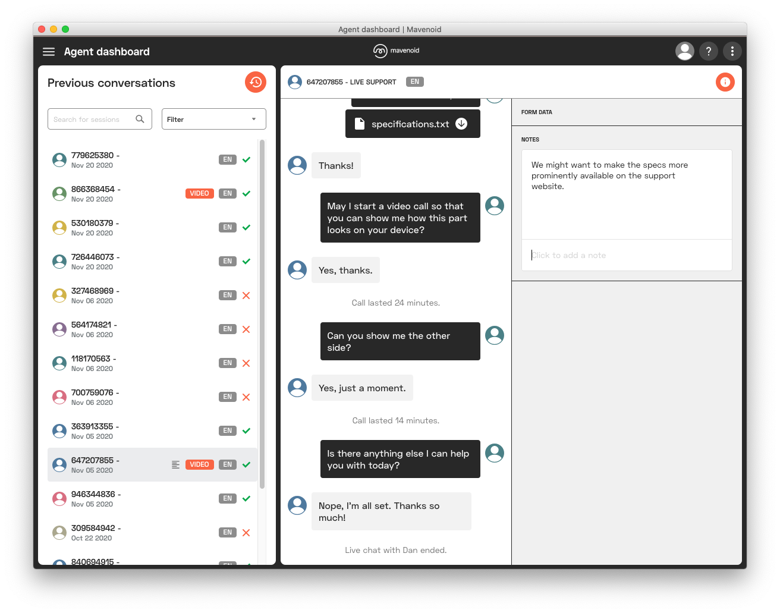Click 'Live chat with Dan ended.' text
The height and width of the screenshot is (613, 780).
click(396, 550)
